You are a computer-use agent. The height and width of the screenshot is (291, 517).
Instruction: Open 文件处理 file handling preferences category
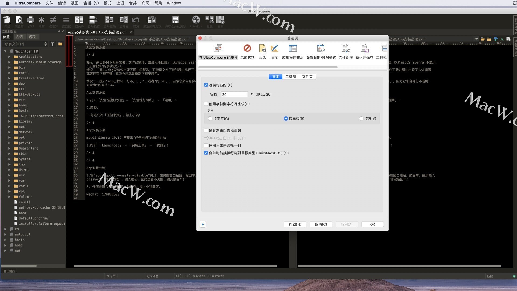pos(346,52)
